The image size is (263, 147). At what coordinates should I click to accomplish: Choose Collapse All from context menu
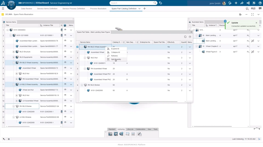coord(116,52)
